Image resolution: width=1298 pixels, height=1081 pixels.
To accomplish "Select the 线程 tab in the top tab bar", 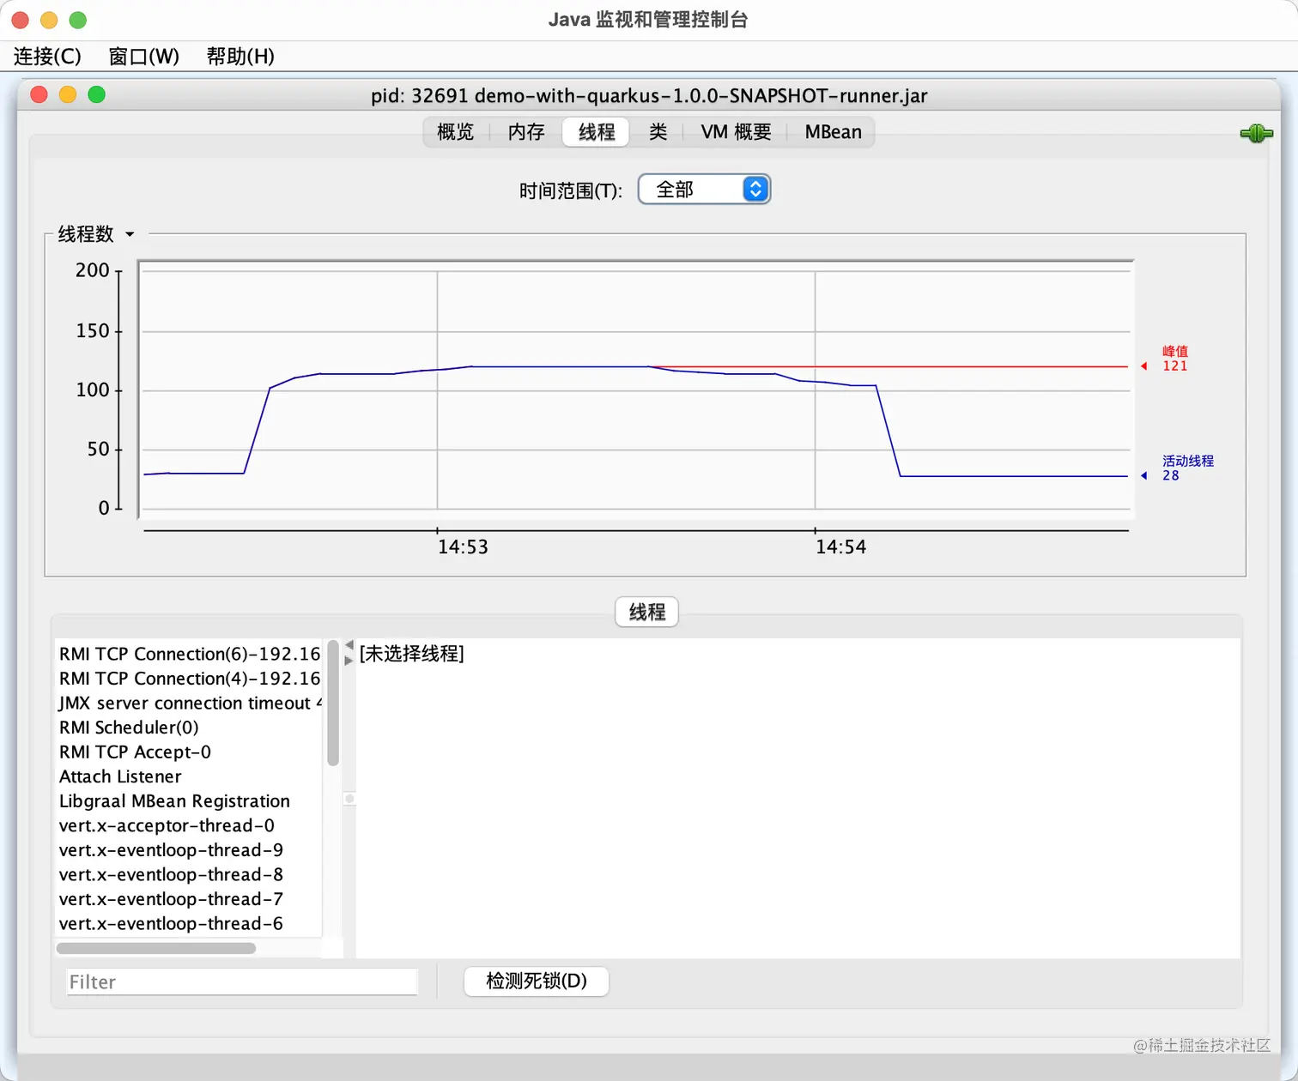I will [597, 132].
